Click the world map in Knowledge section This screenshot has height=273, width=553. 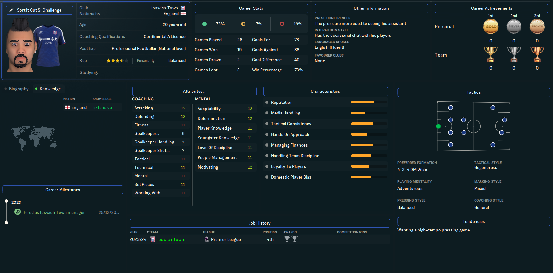[x=35, y=138]
